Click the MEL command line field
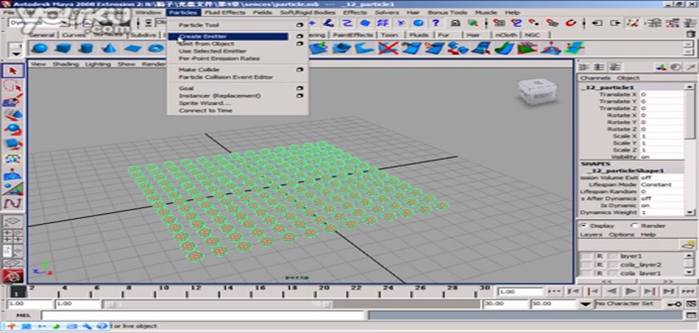The image size is (699, 333). (204, 316)
